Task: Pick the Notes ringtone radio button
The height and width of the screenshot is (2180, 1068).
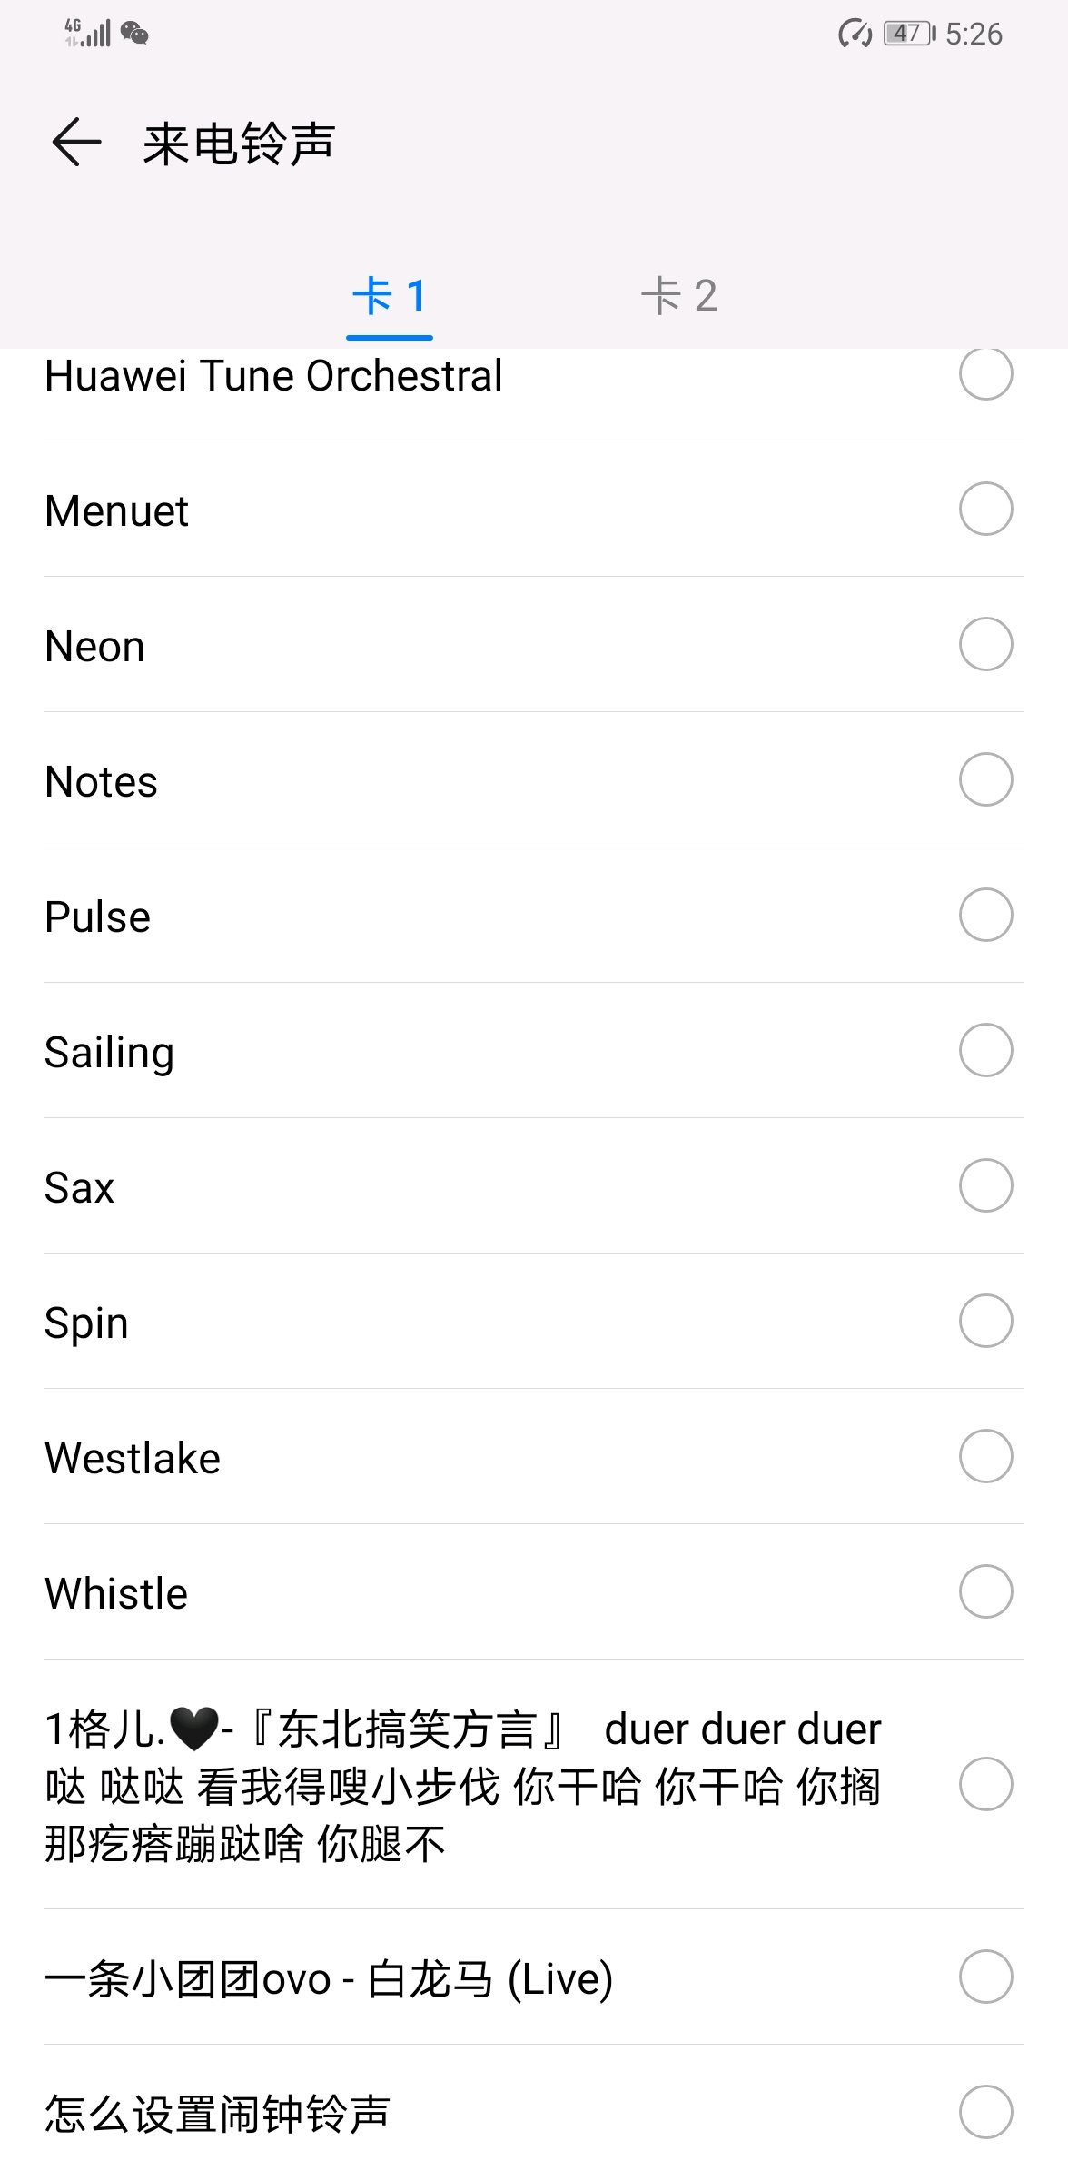Action: [x=985, y=779]
